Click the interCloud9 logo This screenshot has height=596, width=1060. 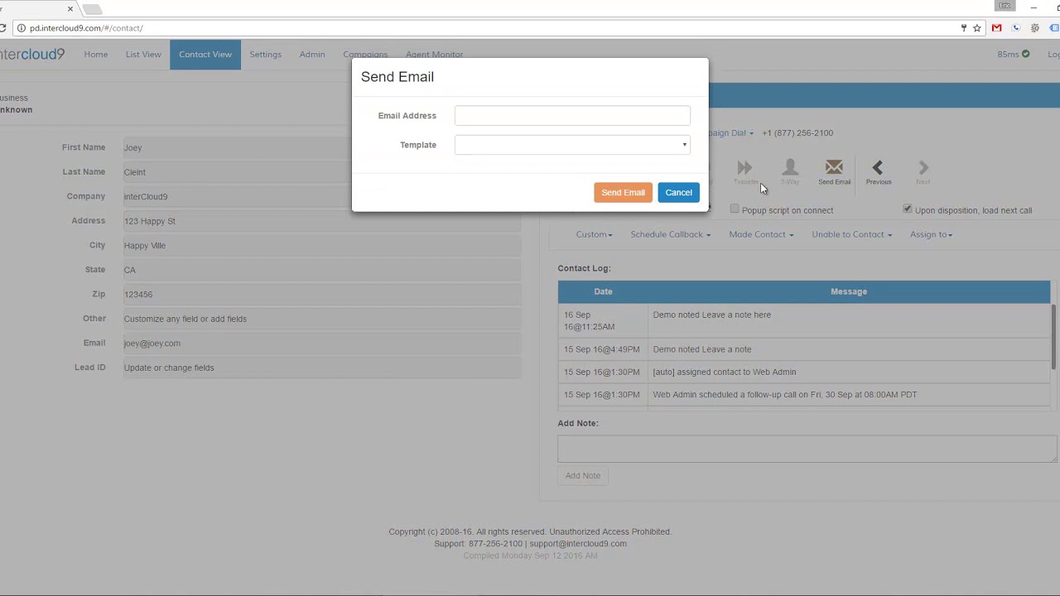click(31, 55)
